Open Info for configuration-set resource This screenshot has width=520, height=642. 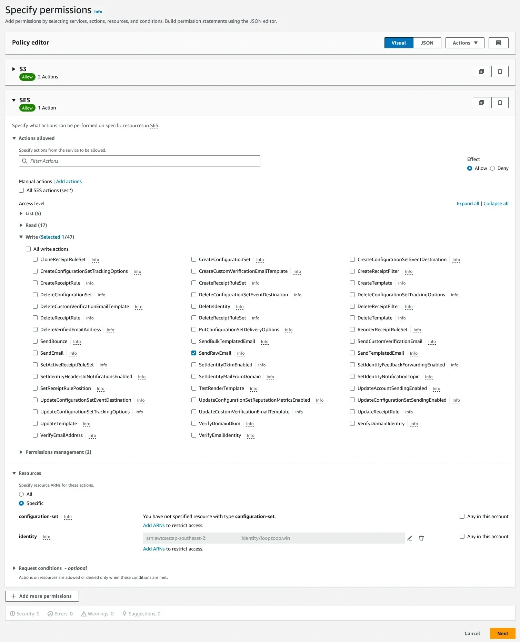pos(68,517)
